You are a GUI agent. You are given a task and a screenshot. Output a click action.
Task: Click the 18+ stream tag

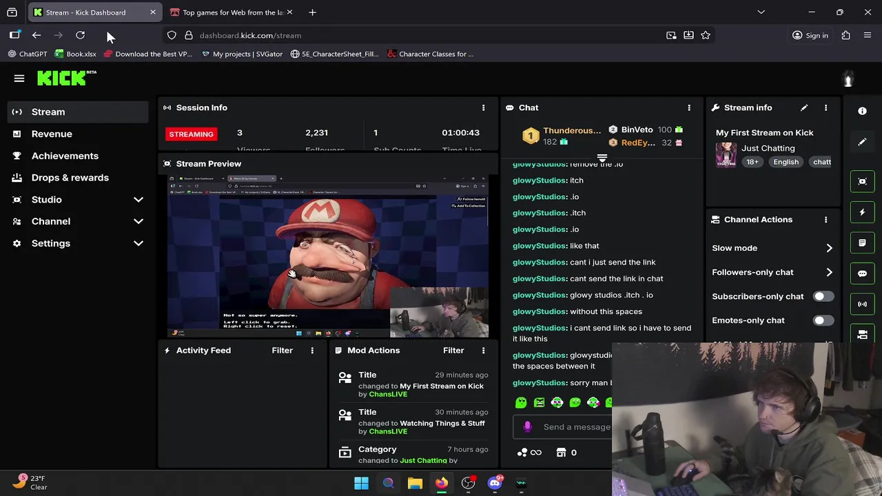coord(752,162)
